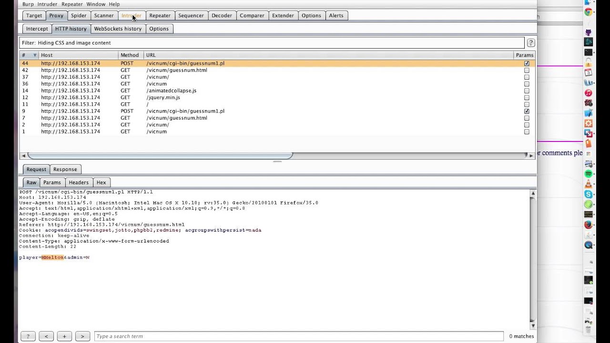Open the Intruder menu in menu bar

click(x=47, y=4)
